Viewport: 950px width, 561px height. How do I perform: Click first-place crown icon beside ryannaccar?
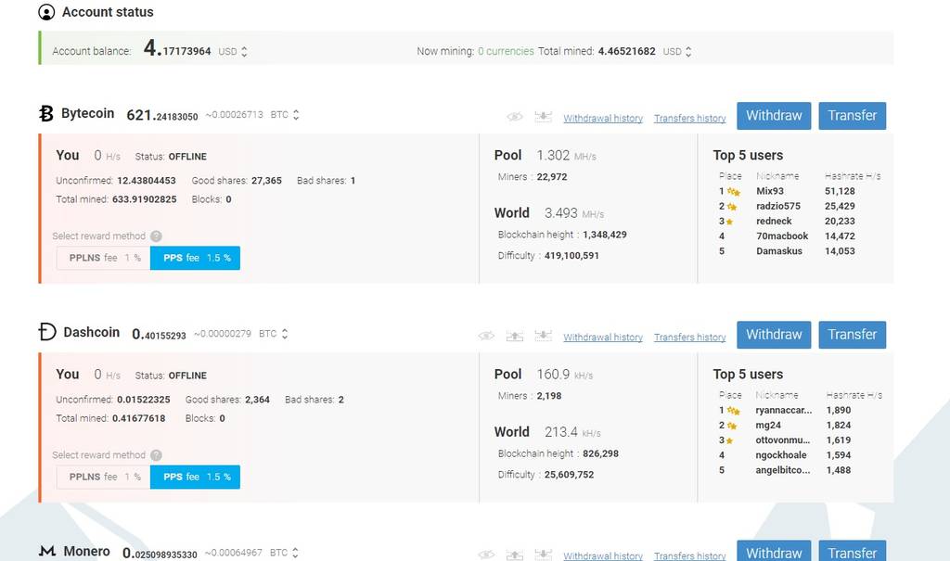click(734, 410)
